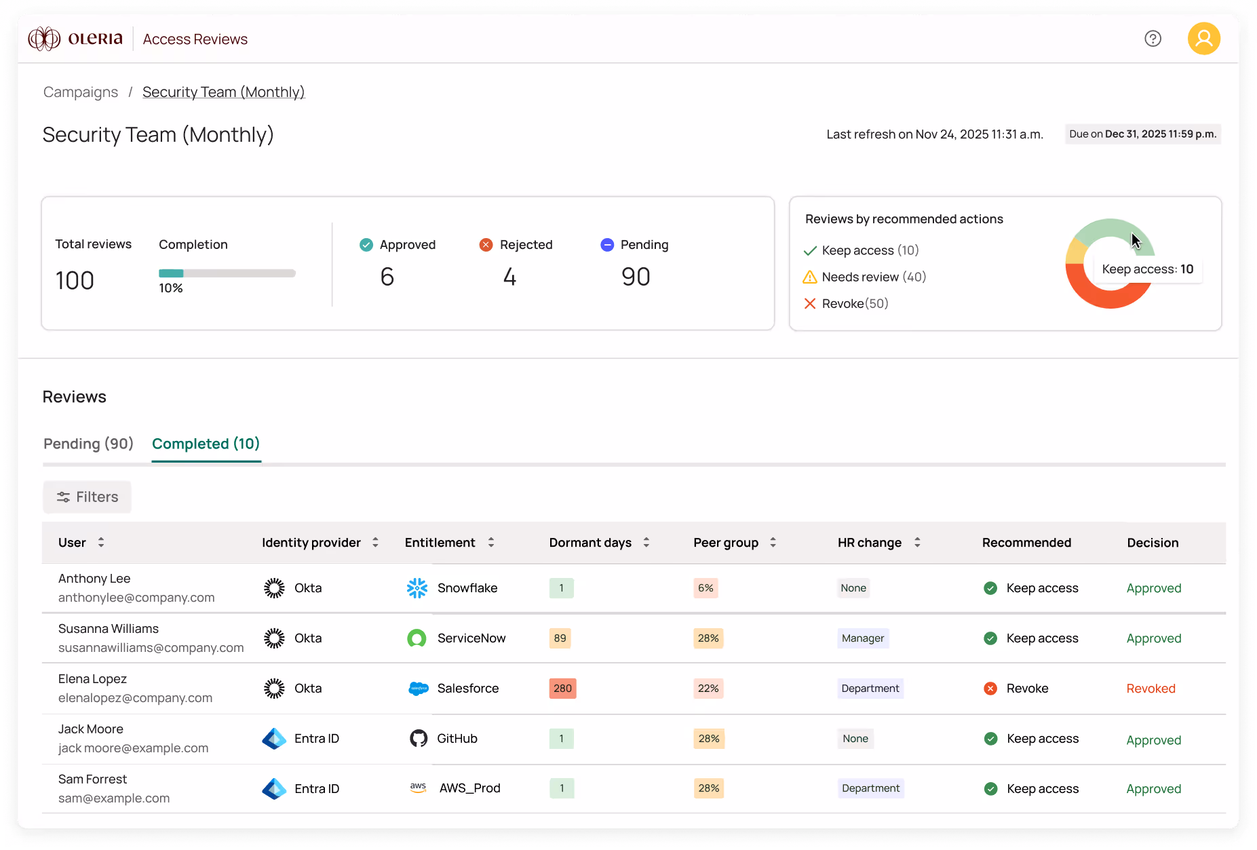Open the user profile avatar
The image size is (1257, 850).
tap(1203, 39)
